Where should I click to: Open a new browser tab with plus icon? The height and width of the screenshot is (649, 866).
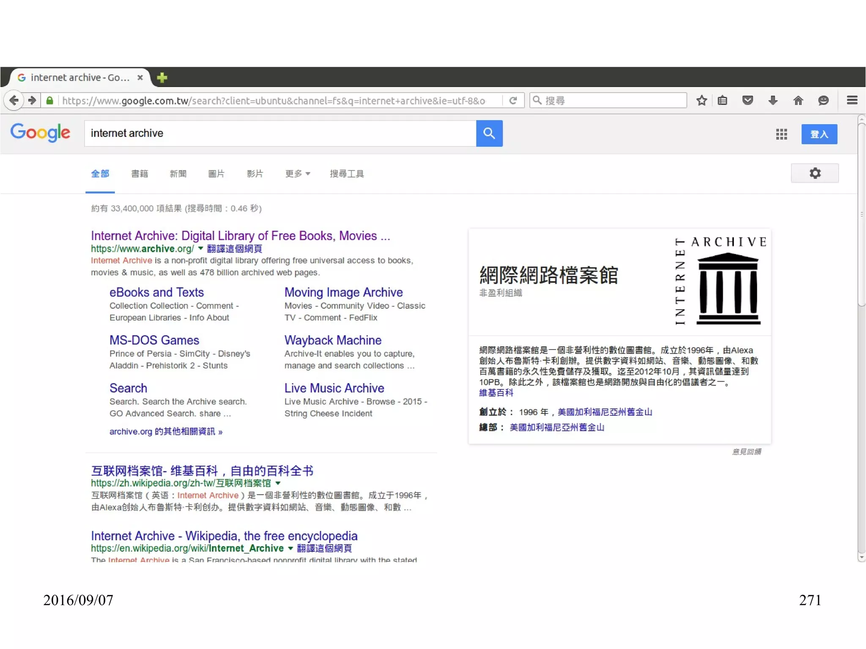[x=162, y=78]
